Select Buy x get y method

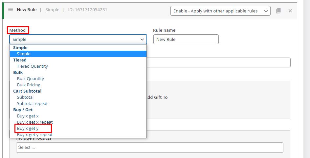click(78, 129)
